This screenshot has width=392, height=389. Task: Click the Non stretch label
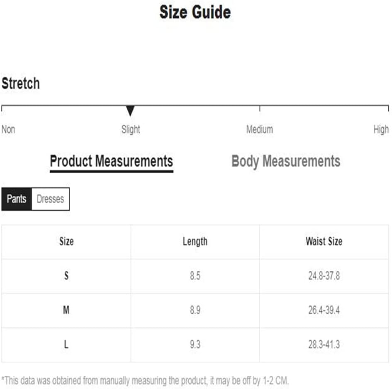8,129
